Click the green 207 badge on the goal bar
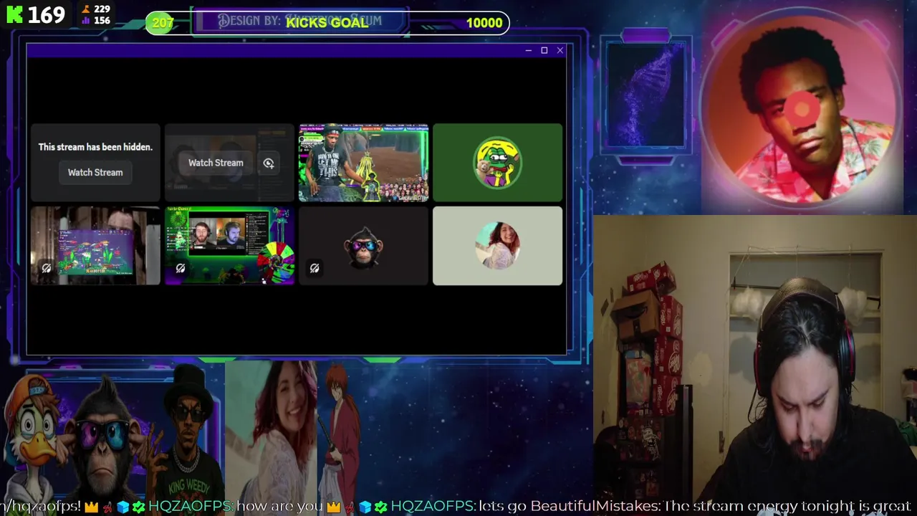Viewport: 917px width, 516px height. click(163, 23)
